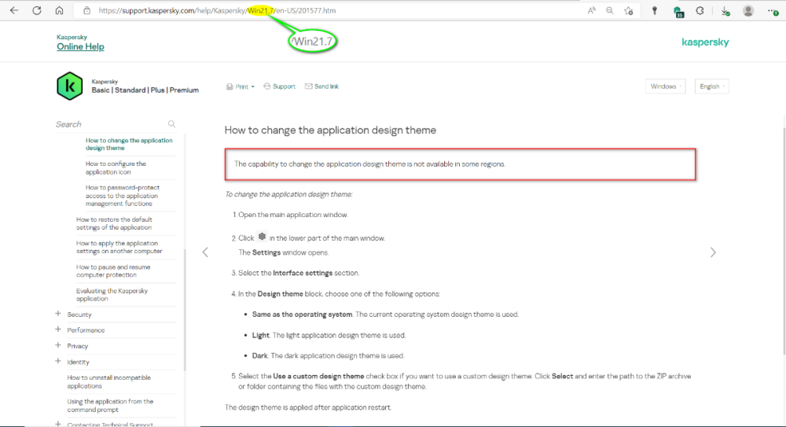The width and height of the screenshot is (786, 427).
Task: Click the bold 'Interface settings' text
Action: tap(303, 273)
